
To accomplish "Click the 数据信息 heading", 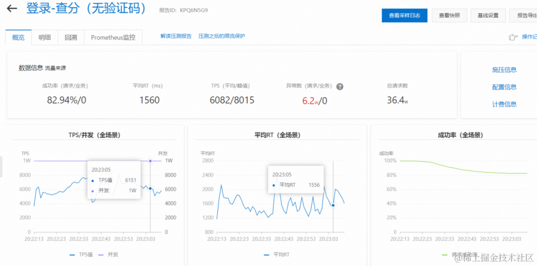I will (31, 67).
